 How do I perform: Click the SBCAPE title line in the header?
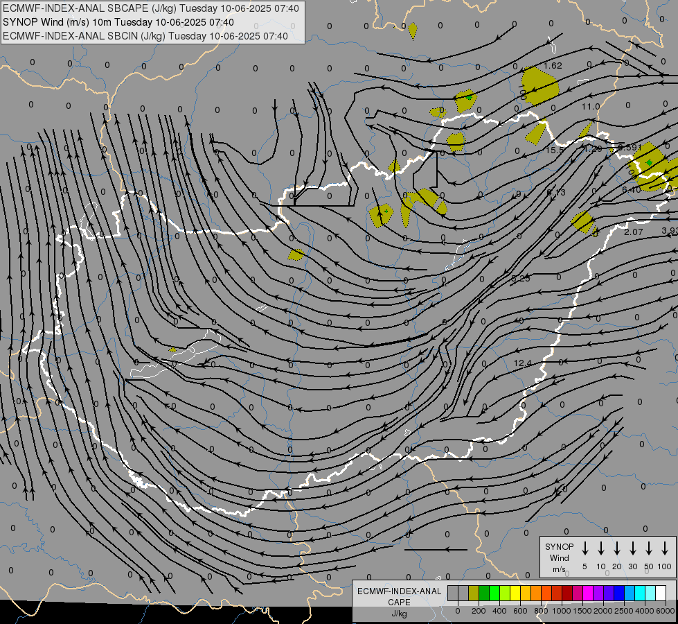151,8
